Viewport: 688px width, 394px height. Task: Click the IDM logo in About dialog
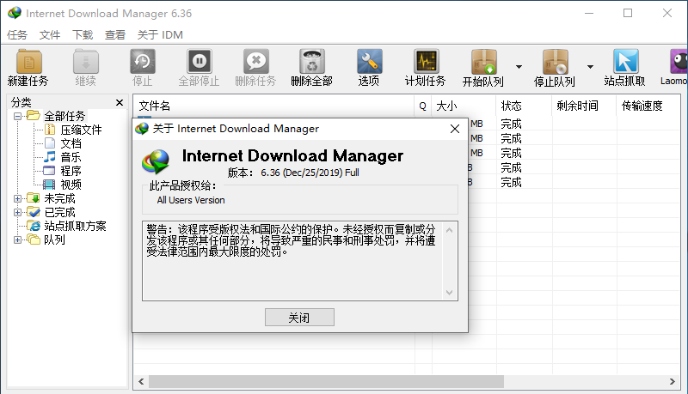click(x=156, y=161)
